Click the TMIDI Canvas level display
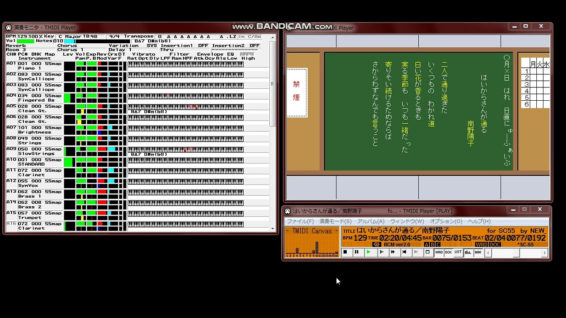 312,242
